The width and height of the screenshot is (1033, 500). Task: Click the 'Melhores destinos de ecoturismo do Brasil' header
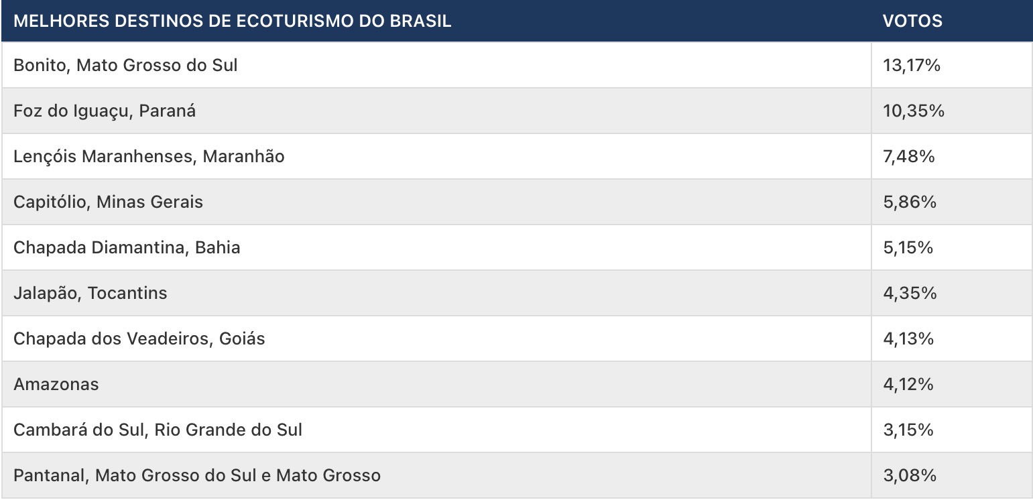point(232,21)
